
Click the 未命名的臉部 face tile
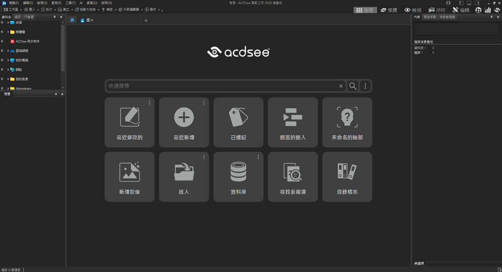(347, 122)
